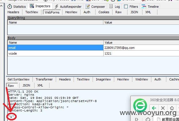Click the 360 browser logo icon
The image size is (179, 121).
click(140, 105)
